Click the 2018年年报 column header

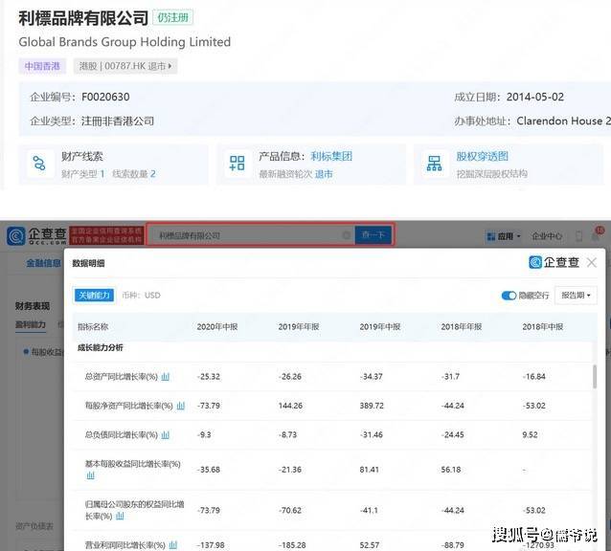point(462,327)
